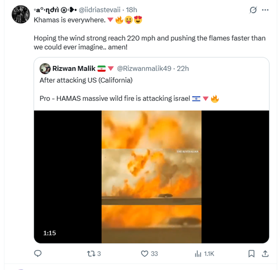This screenshot has width=278, height=270.
Task: Click the poster's stylized display name
Action: (x=55, y=10)
